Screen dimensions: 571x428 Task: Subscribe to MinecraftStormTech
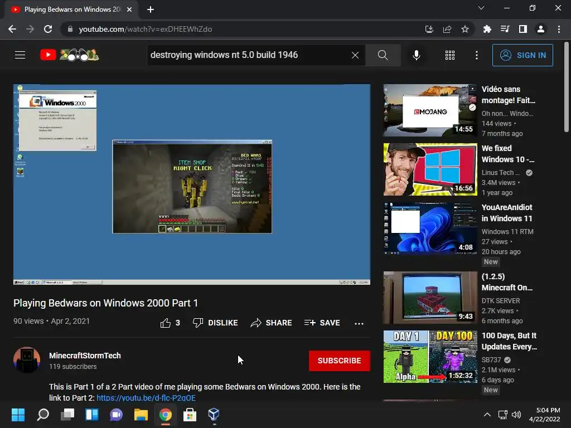[x=340, y=361]
